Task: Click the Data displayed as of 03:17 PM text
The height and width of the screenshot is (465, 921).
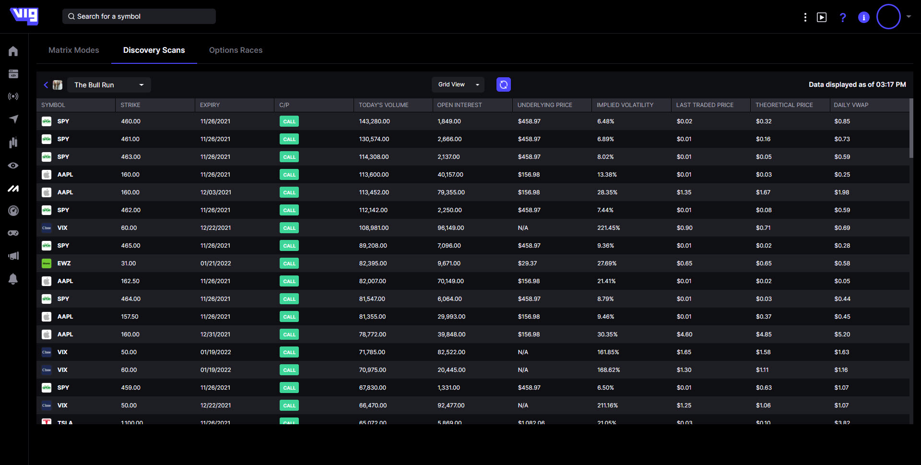Action: (x=857, y=84)
